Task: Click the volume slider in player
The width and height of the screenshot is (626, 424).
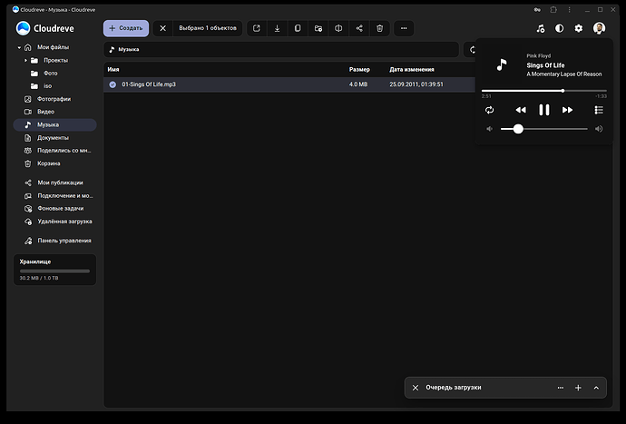Action: pyautogui.click(x=544, y=129)
